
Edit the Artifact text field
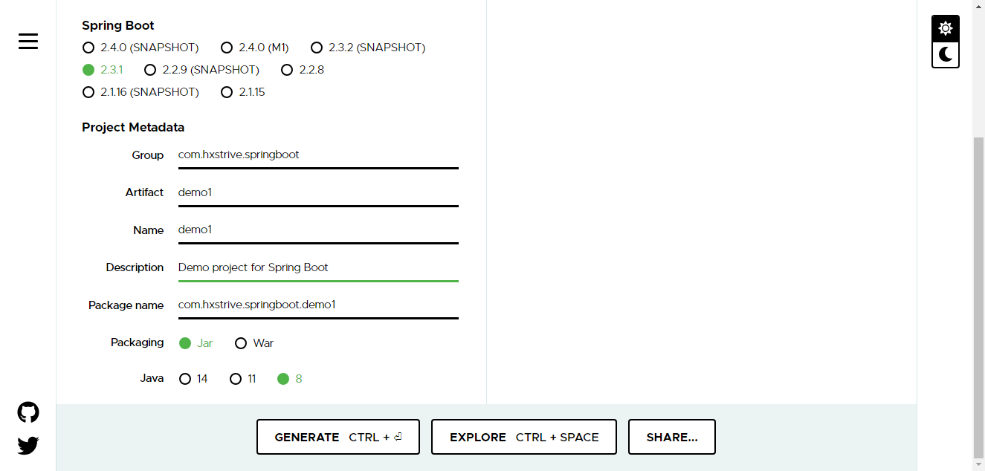tap(318, 192)
